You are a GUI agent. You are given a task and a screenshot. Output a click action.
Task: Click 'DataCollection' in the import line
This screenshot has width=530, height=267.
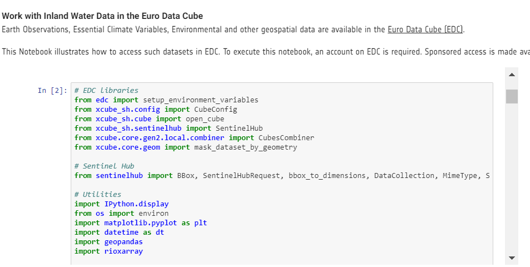coord(404,176)
